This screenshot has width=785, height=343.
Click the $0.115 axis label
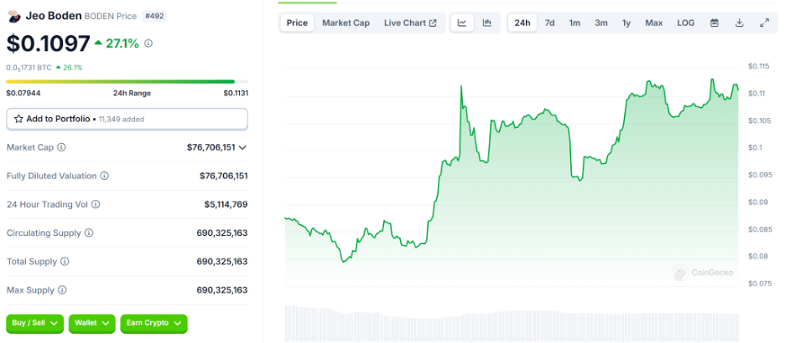click(x=758, y=66)
